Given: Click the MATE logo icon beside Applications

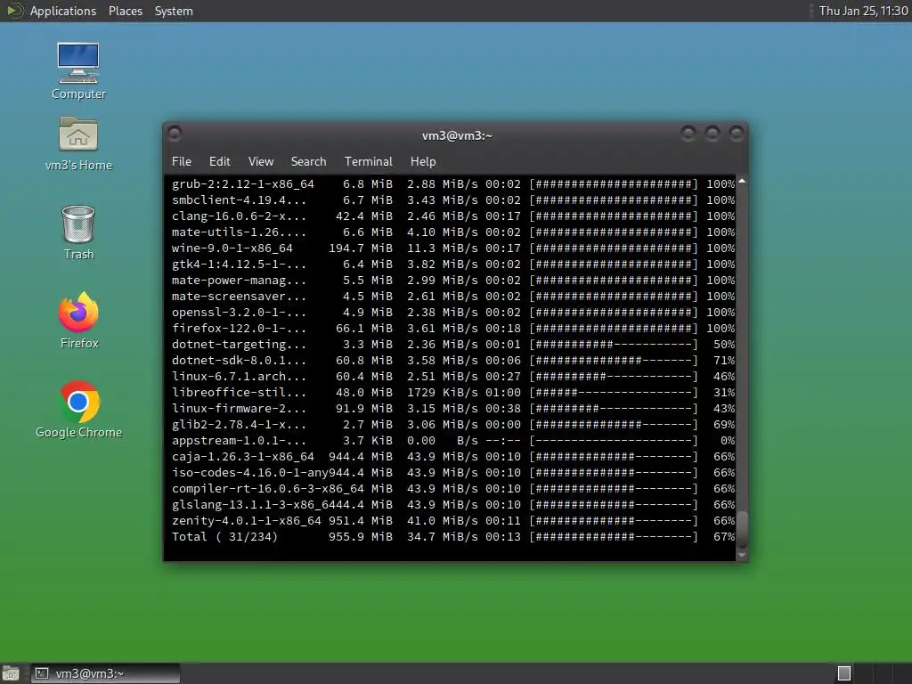Looking at the screenshot, I should pos(14,11).
